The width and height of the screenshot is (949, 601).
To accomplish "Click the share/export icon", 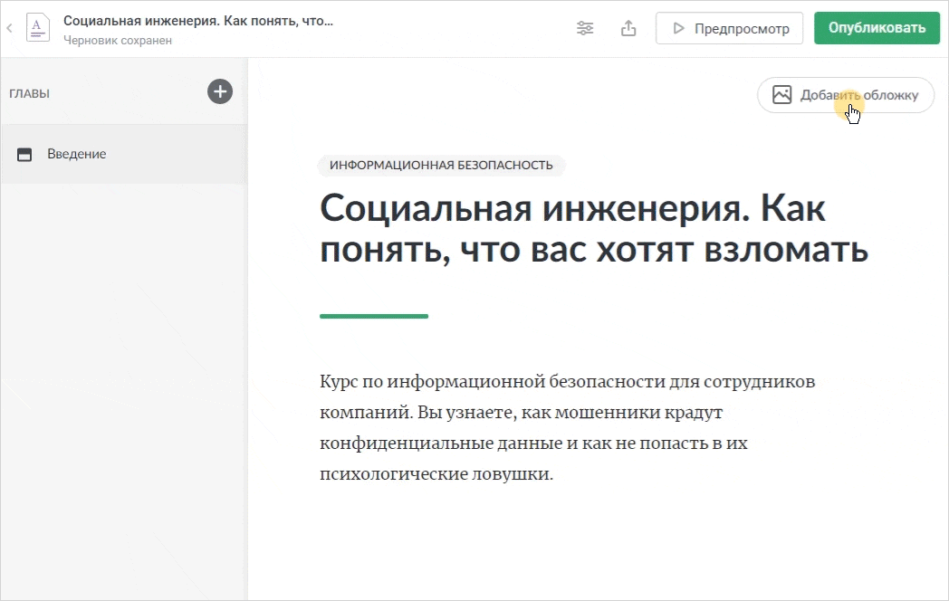I will pos(628,28).
